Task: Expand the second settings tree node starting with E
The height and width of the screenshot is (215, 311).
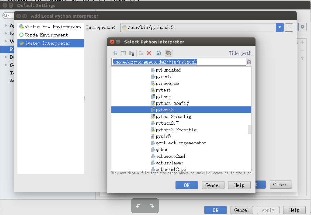Action: point(6,33)
